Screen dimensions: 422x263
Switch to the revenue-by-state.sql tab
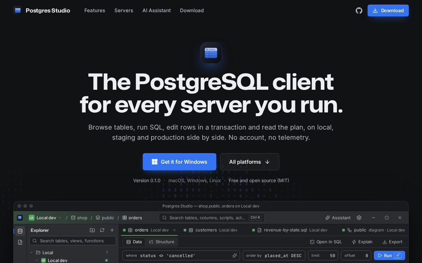point(289,230)
